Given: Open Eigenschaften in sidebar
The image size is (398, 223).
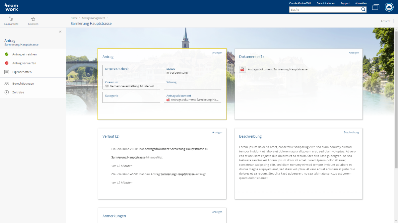Looking at the screenshot, I should coord(22,72).
